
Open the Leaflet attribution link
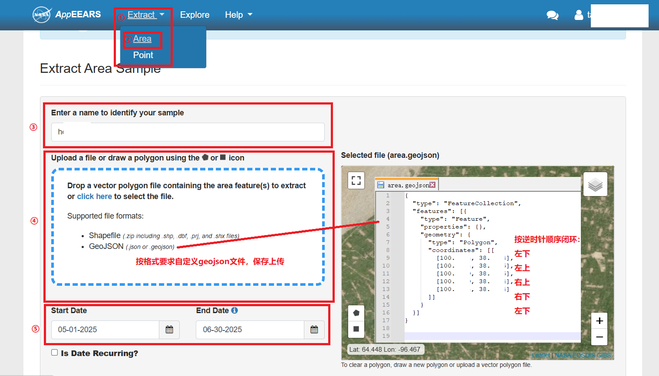541,355
